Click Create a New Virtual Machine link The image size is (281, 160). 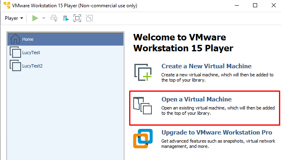point(206,66)
